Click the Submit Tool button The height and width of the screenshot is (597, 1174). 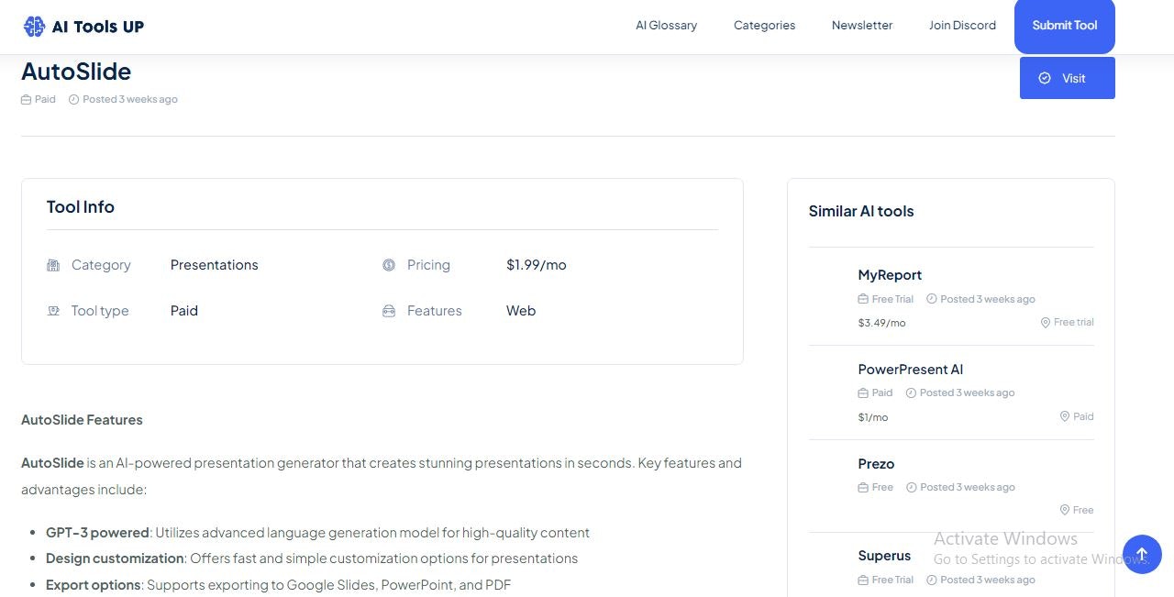(1065, 26)
